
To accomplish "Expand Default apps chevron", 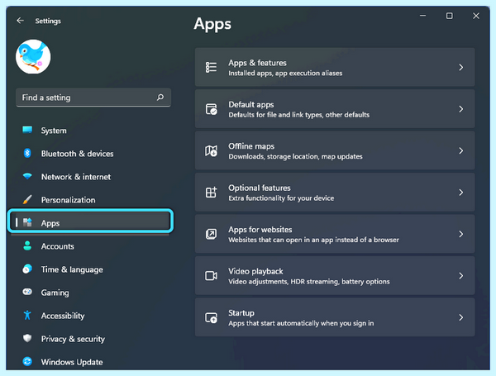I will coord(461,109).
